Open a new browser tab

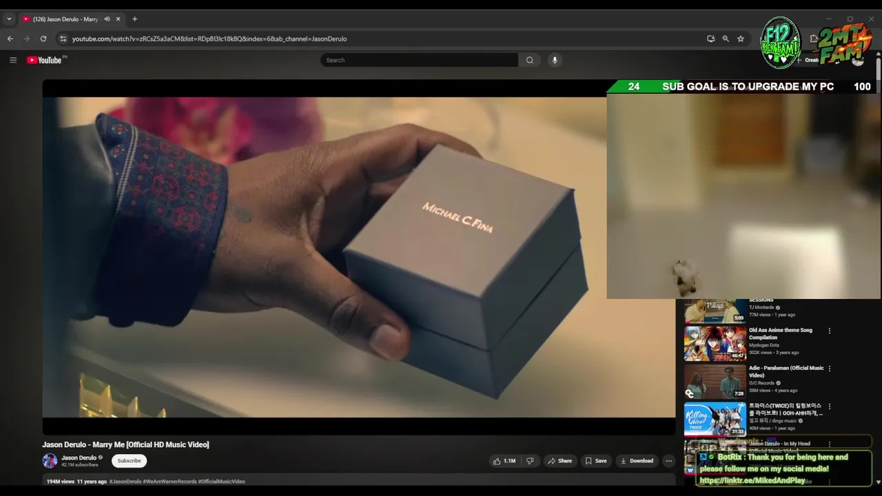[134, 19]
